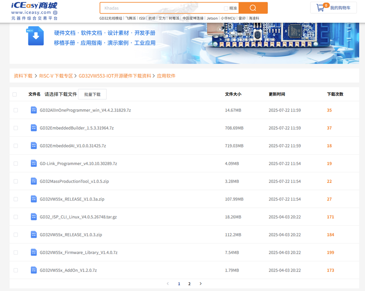Click the file icon for GD32_ISP_CLI_Linux
Image resolution: width=365 pixels, height=291 pixels.
coord(34,217)
